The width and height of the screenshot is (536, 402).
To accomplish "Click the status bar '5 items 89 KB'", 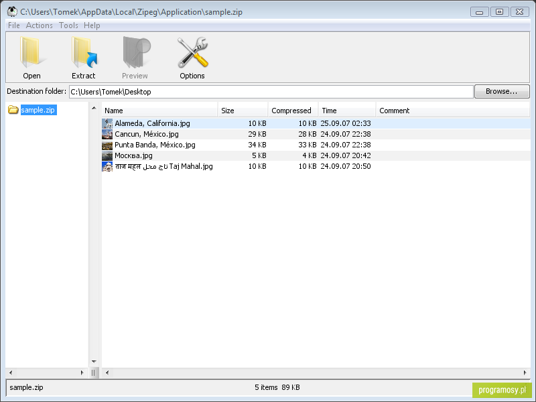I will coord(277,387).
